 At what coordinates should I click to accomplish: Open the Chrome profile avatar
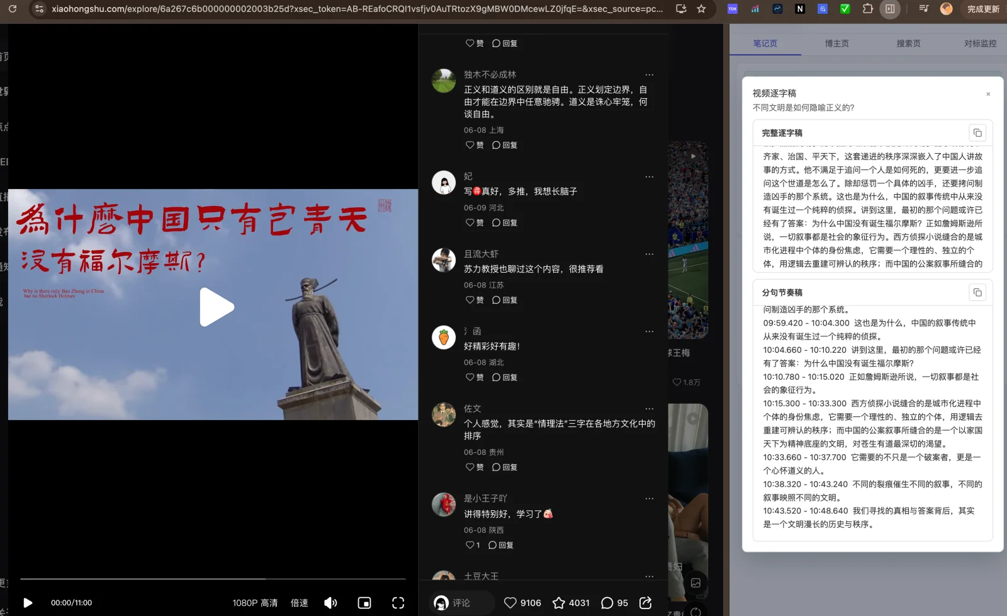pos(946,9)
